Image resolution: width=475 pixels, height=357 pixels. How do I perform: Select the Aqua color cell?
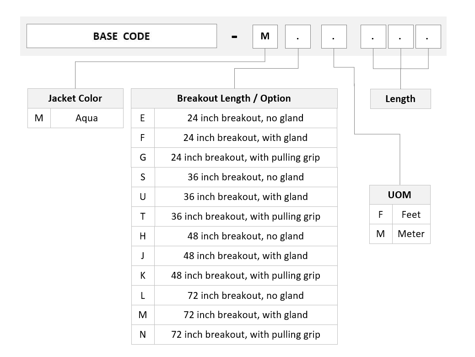tap(86, 118)
